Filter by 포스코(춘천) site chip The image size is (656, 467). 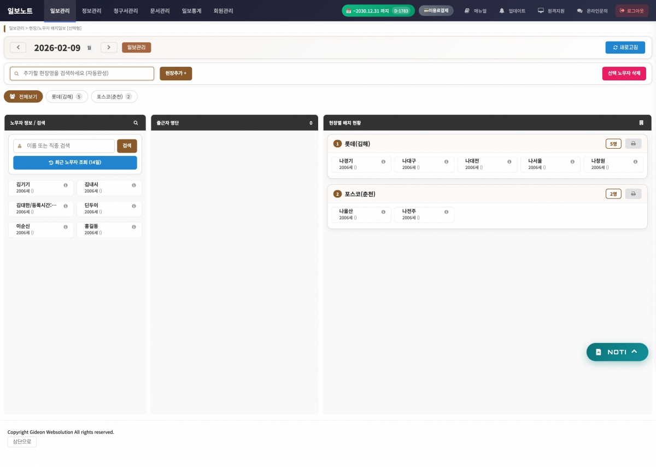pyautogui.click(x=114, y=97)
